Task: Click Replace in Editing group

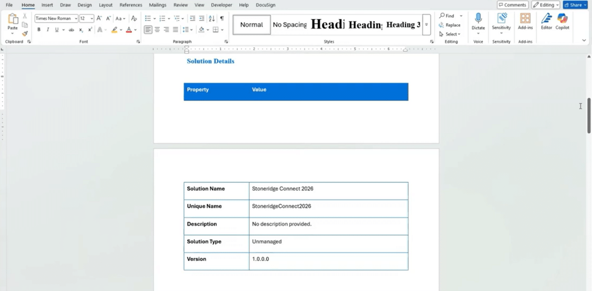Action: pyautogui.click(x=450, y=25)
